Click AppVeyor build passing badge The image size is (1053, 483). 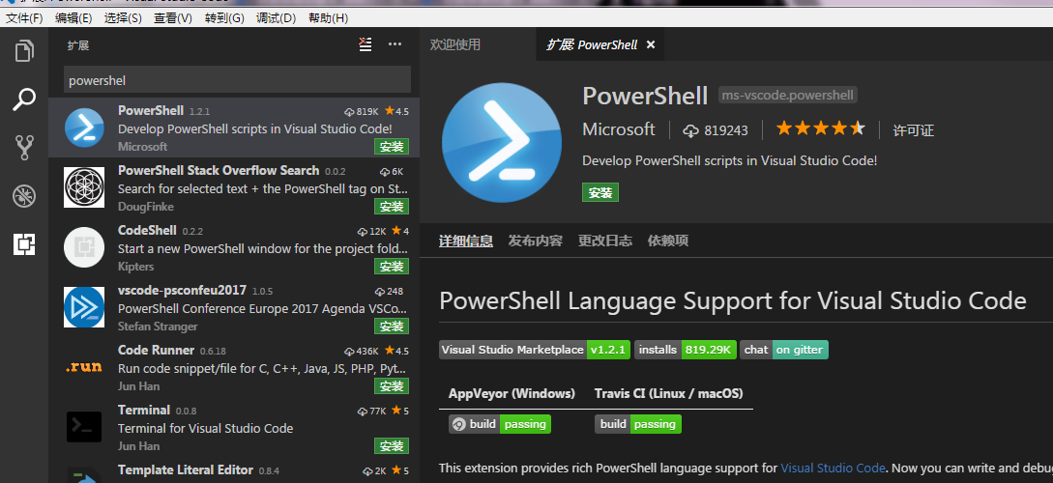500,424
